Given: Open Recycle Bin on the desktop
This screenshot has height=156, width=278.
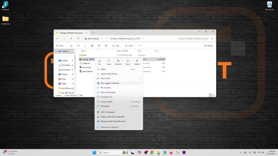Looking at the screenshot, I should tap(269, 6).
